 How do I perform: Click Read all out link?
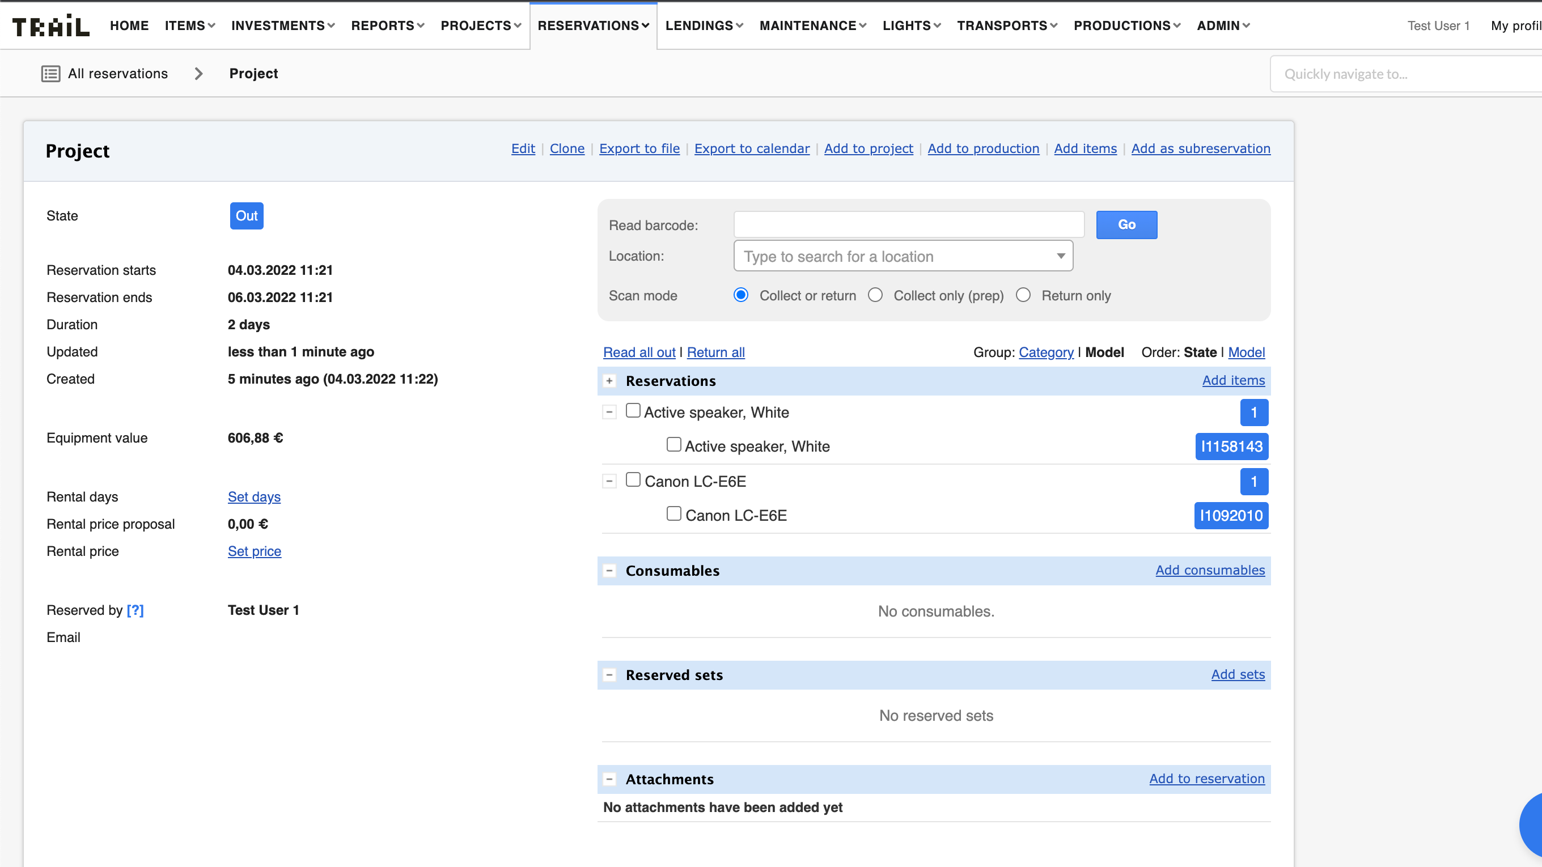pos(639,352)
